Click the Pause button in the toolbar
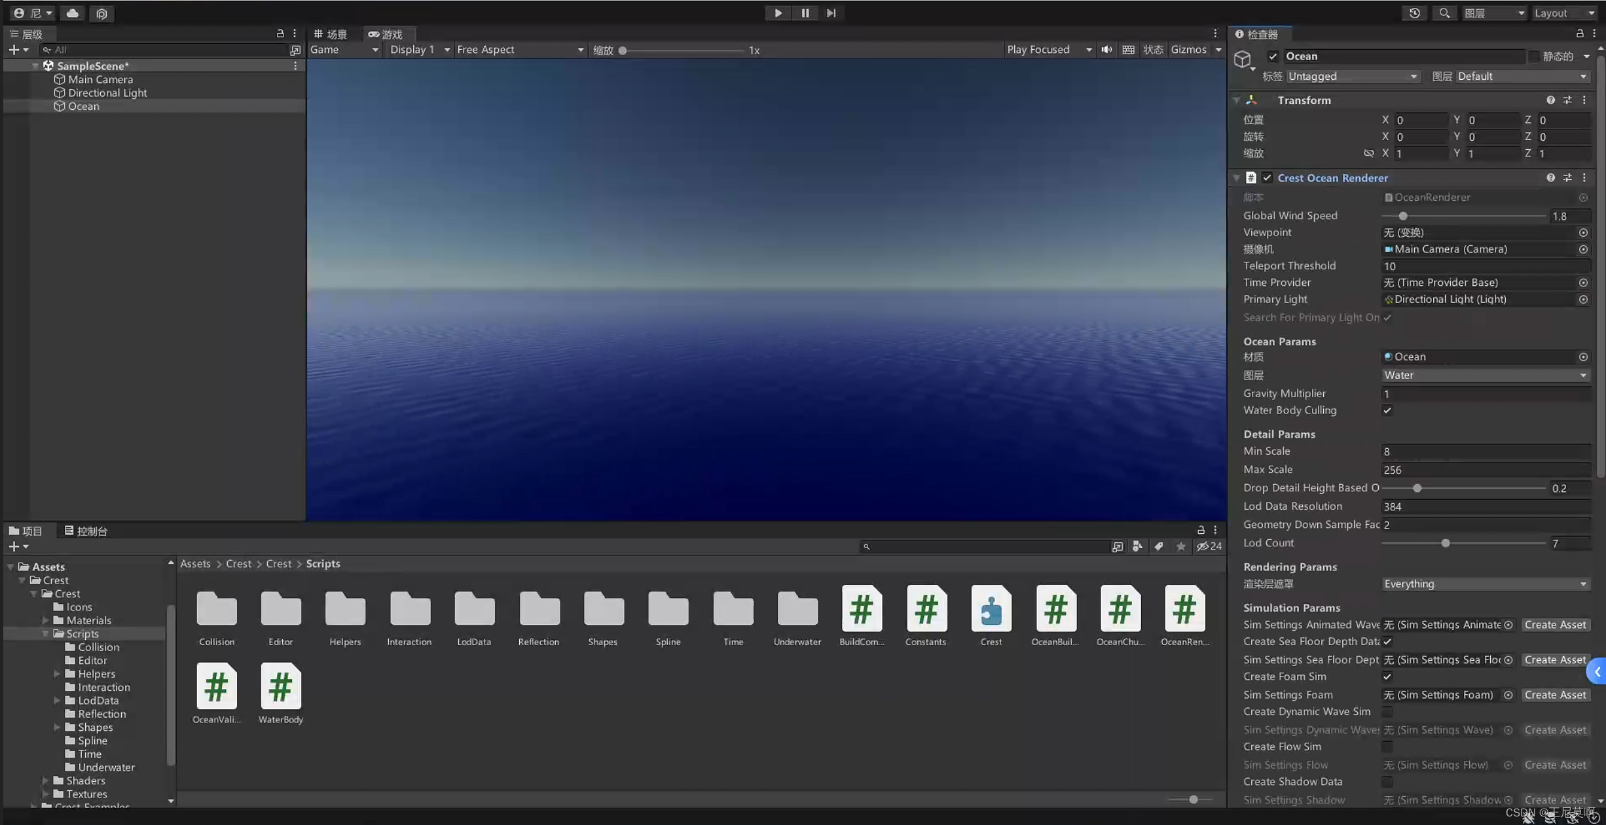1606x825 pixels. click(x=805, y=13)
